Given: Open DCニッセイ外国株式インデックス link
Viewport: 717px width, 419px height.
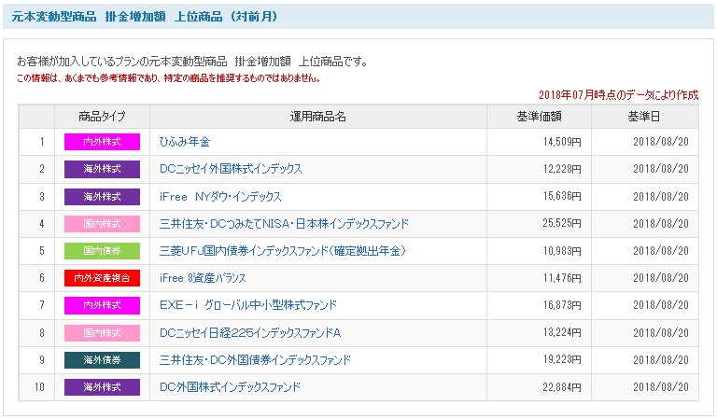Looking at the screenshot, I should click(231, 169).
